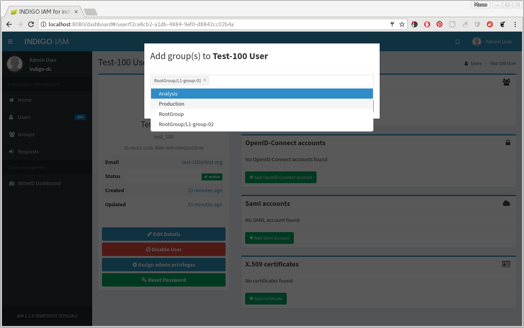Pick RootGroup/L1-group-02 from the dropdown

262,124
